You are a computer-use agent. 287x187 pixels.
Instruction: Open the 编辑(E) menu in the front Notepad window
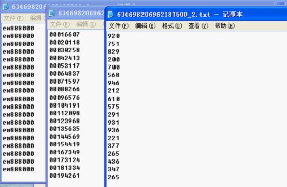[146, 26]
